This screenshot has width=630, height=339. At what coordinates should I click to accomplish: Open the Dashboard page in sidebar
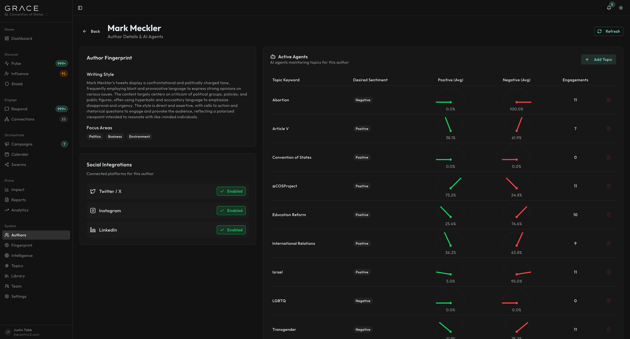point(22,38)
